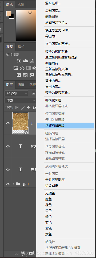This screenshot has height=258, width=96.
Task: Pick a color in the color field
Action: 26,25
